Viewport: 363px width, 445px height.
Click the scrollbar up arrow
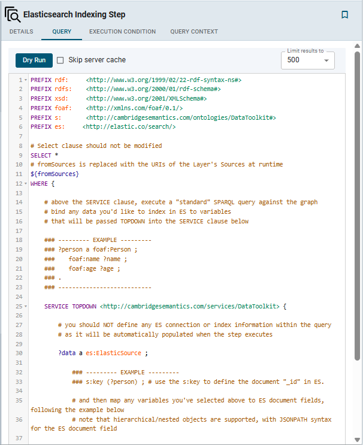358,46
